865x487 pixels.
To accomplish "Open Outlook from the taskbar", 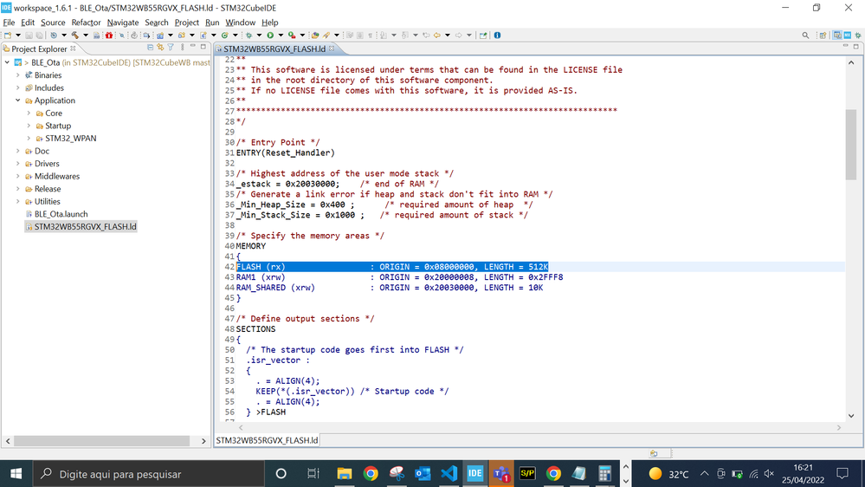I will click(423, 474).
